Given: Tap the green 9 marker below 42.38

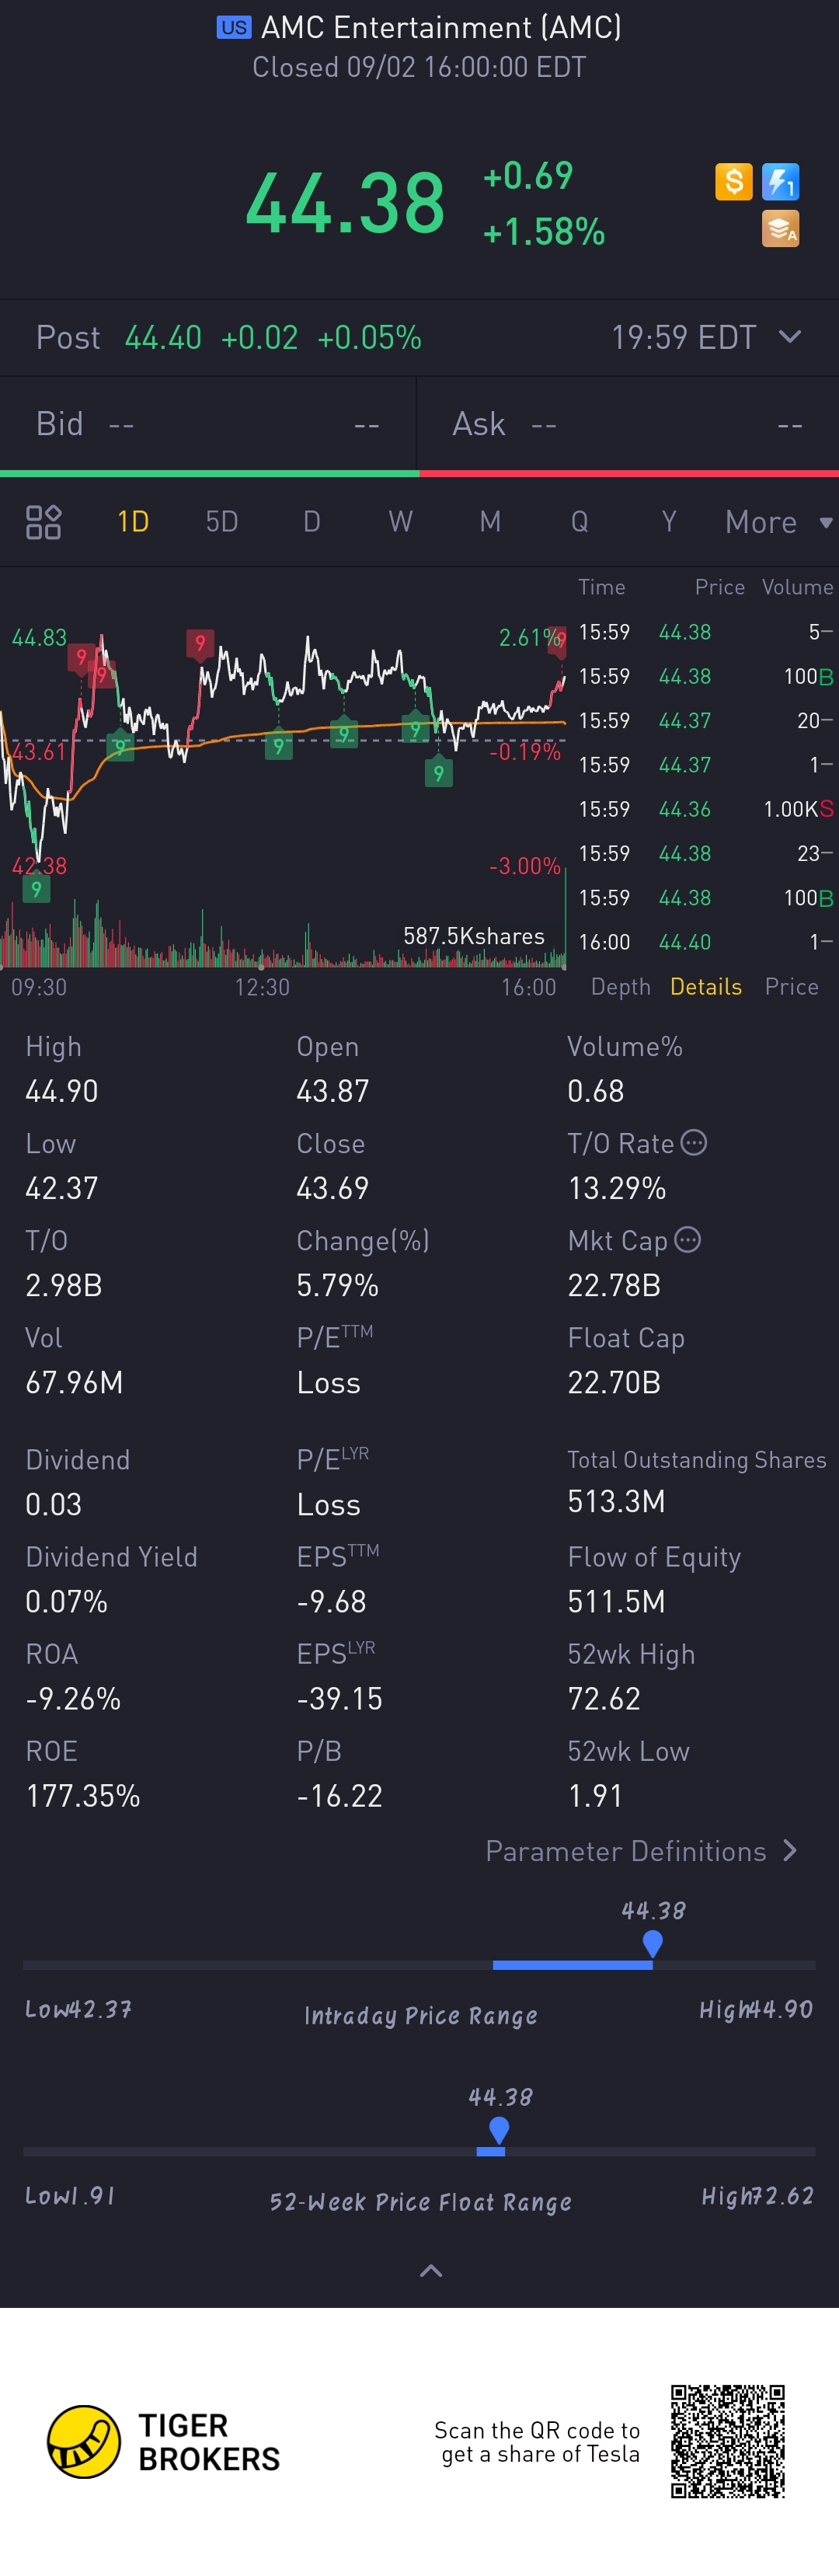Looking at the screenshot, I should [x=36, y=890].
